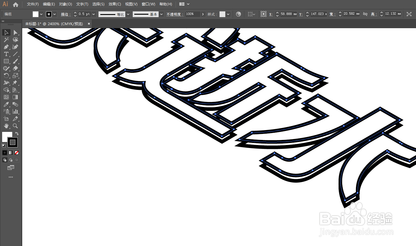Screen dimensions: 416x246
Task: Open the 编辑(E) menu
Action: click(x=49, y=4)
